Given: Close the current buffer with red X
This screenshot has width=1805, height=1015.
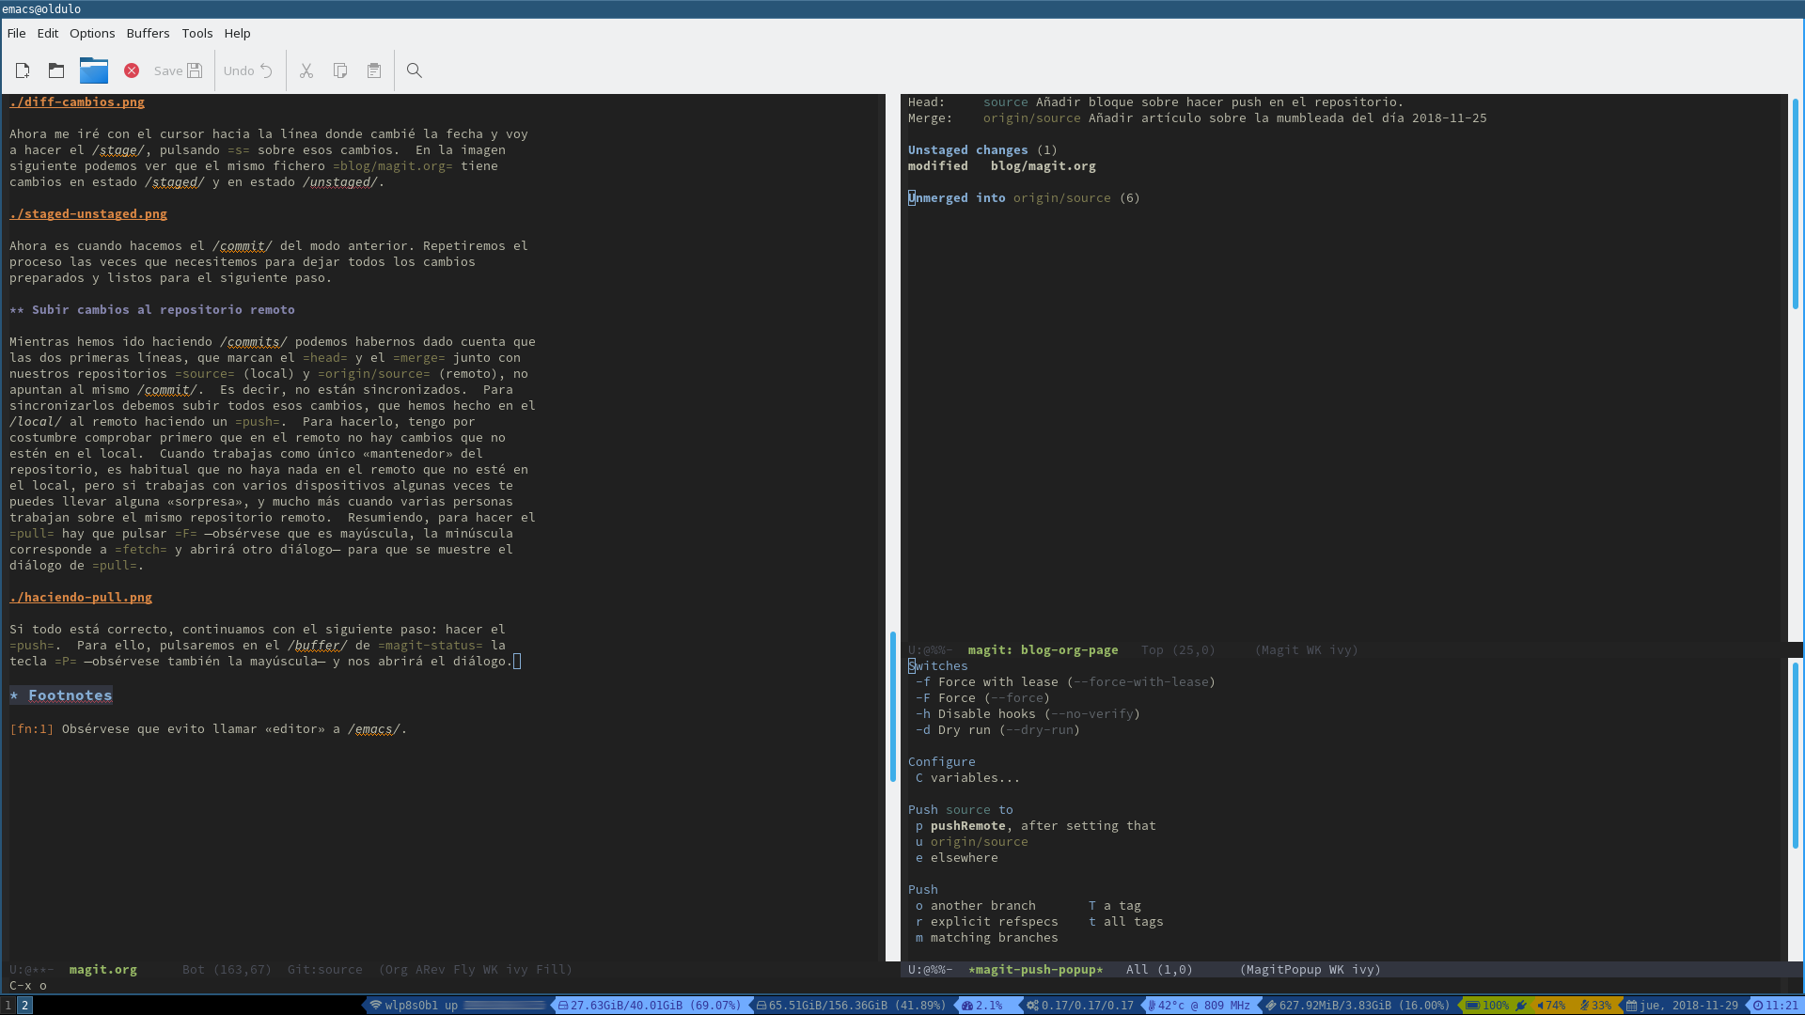Looking at the screenshot, I should pyautogui.click(x=132, y=70).
